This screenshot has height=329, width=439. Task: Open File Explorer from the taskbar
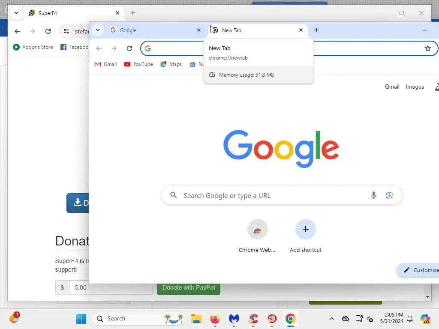[196, 319]
